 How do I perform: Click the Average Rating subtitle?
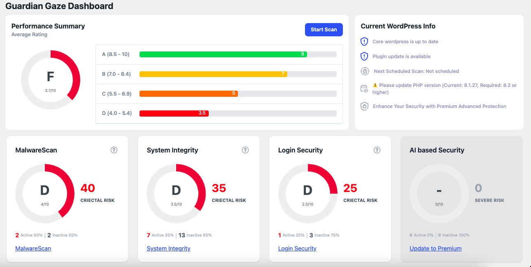pos(29,35)
